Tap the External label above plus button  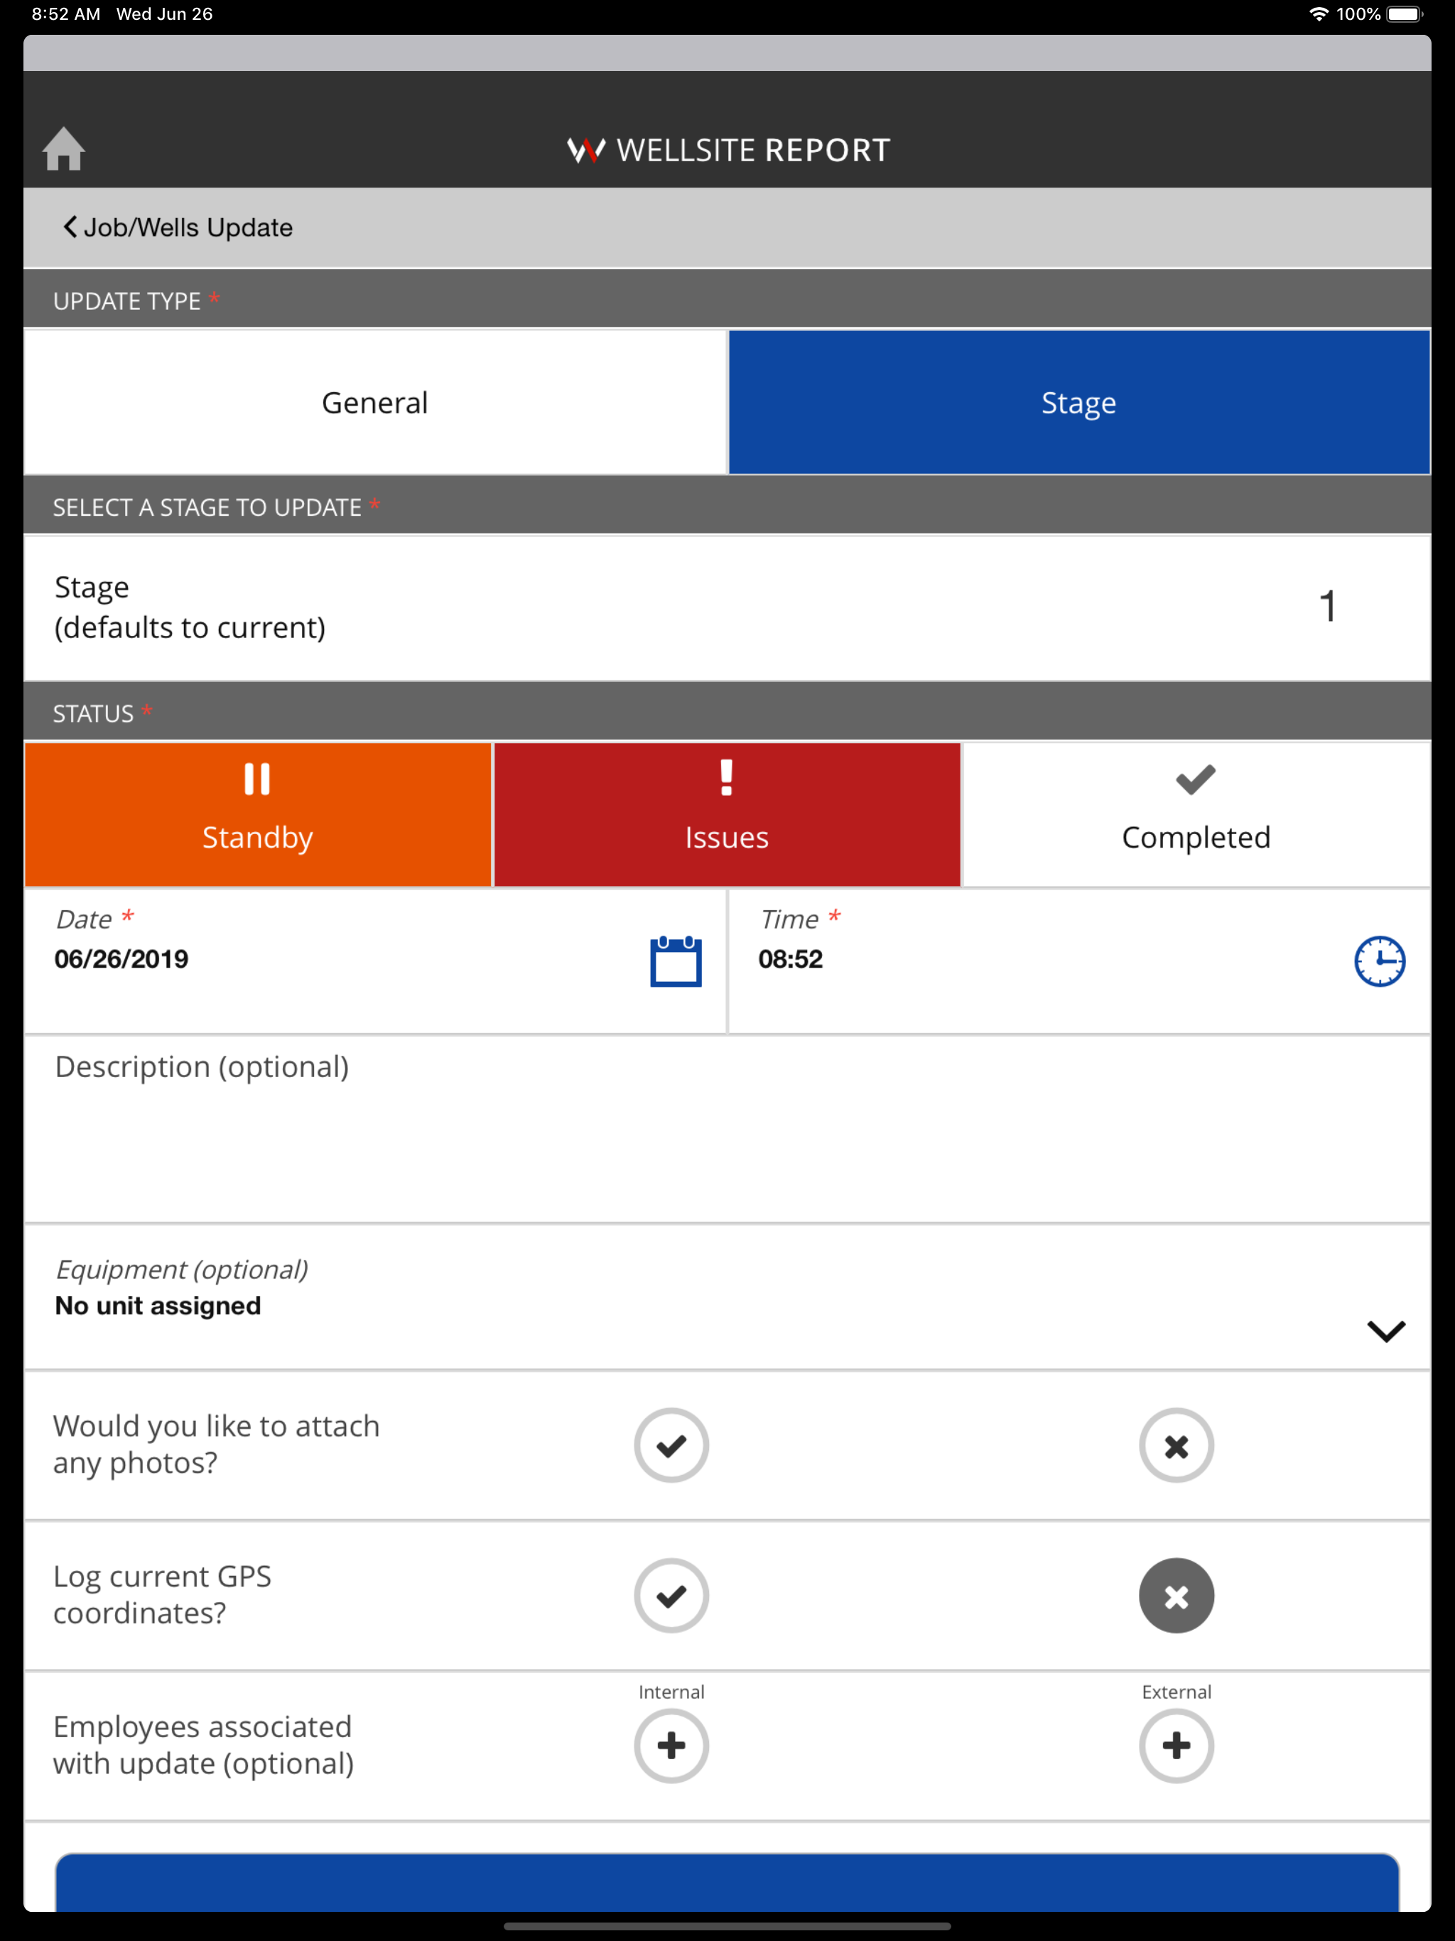point(1176,1692)
